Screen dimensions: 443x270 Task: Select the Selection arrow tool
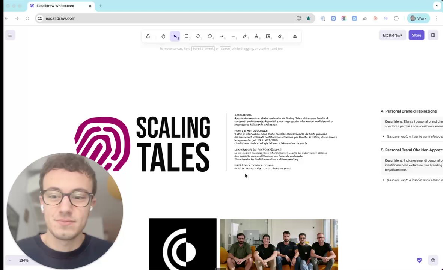175,36
